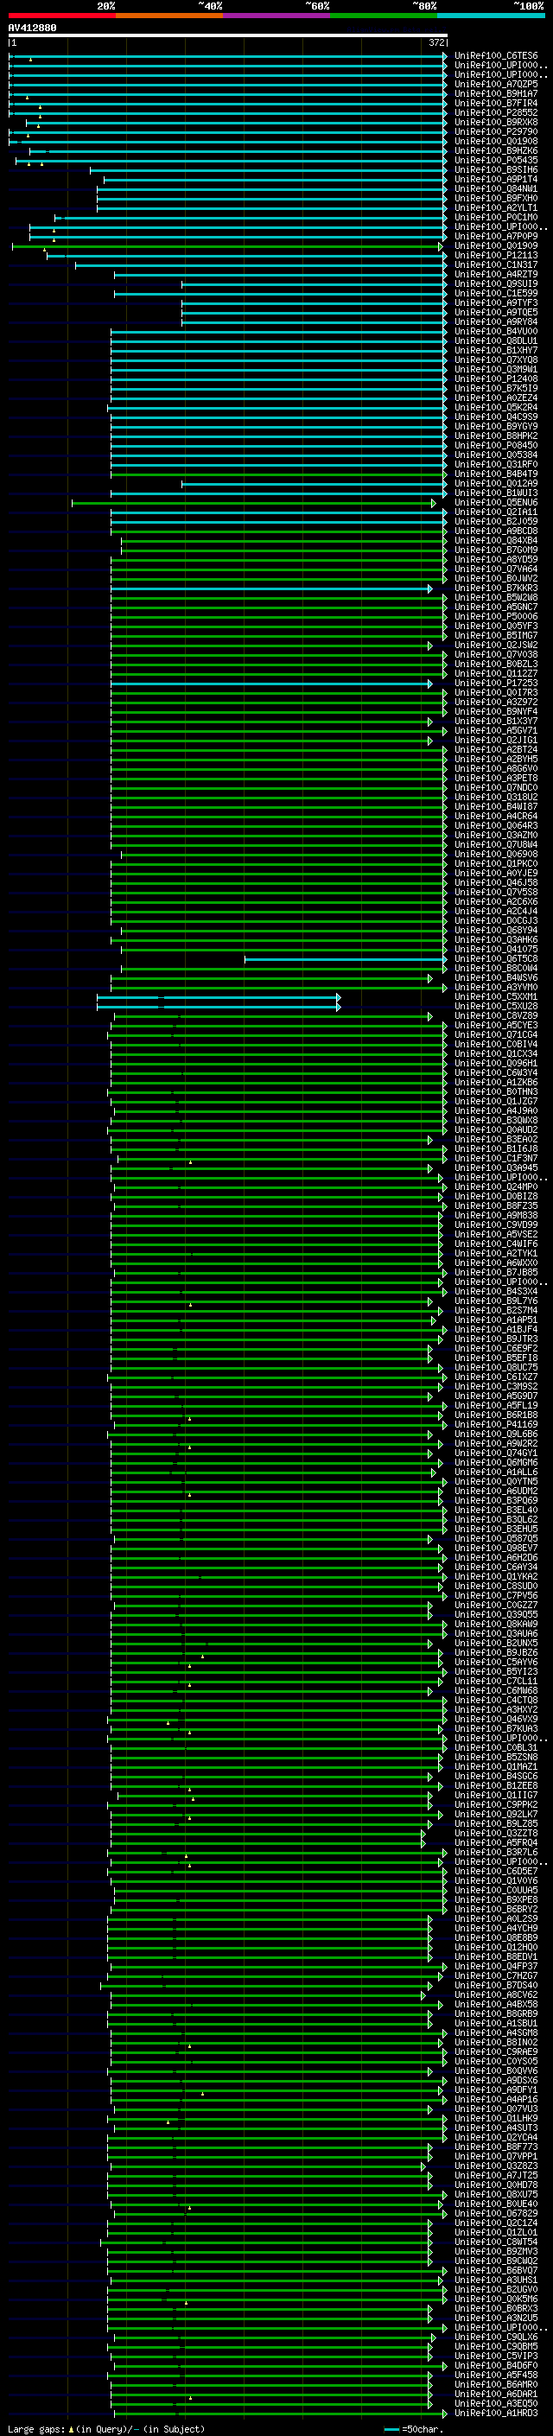Image resolution: width=553 pixels, height=2436 pixels.
Task: Select the UniRef100_A3Z972 label
Action: point(496,702)
